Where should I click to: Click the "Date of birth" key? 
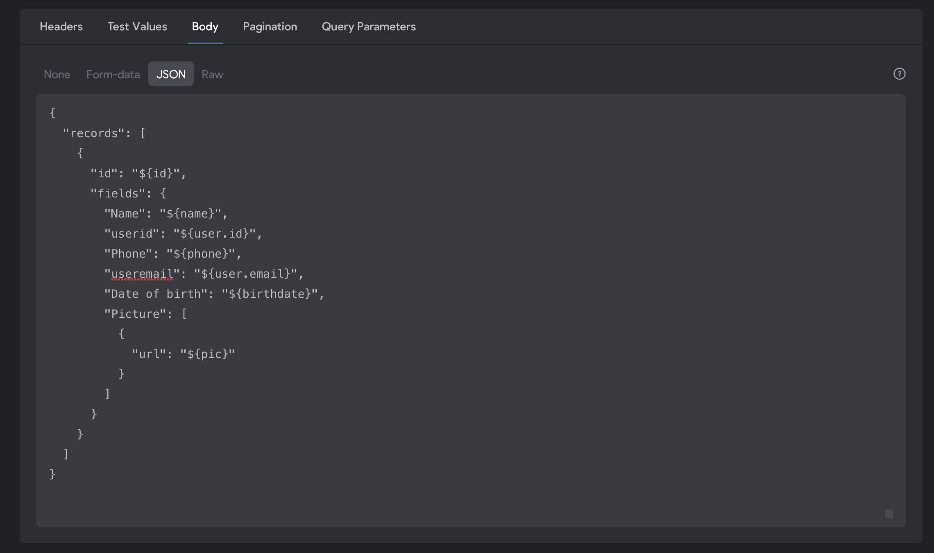156,294
